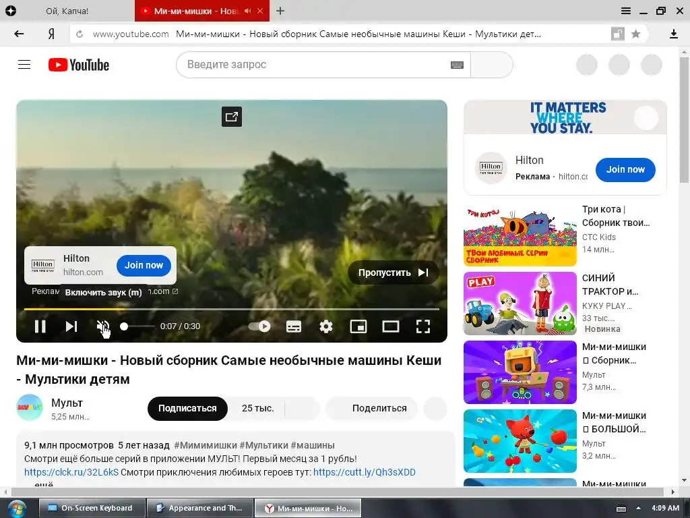Screen dimensions: 690x518
Task: Close the Ми-ми-мишки browser tab
Action: pos(260,11)
